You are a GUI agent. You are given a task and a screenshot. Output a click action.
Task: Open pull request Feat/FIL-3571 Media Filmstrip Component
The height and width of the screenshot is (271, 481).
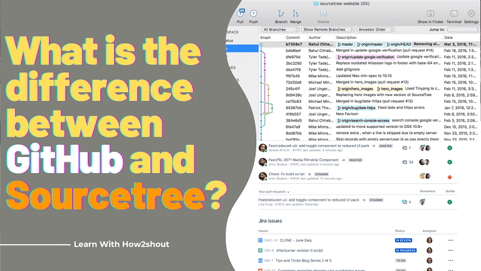(303, 160)
